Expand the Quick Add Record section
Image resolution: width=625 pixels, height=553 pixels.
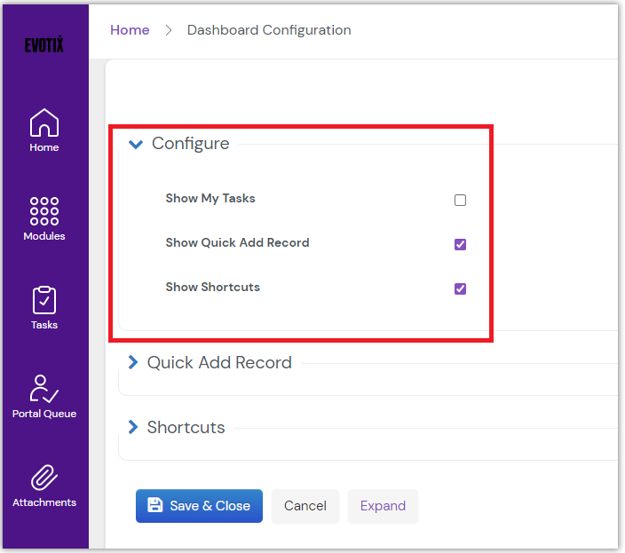point(133,362)
